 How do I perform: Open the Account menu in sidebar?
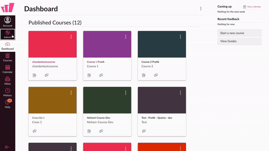click(8, 22)
